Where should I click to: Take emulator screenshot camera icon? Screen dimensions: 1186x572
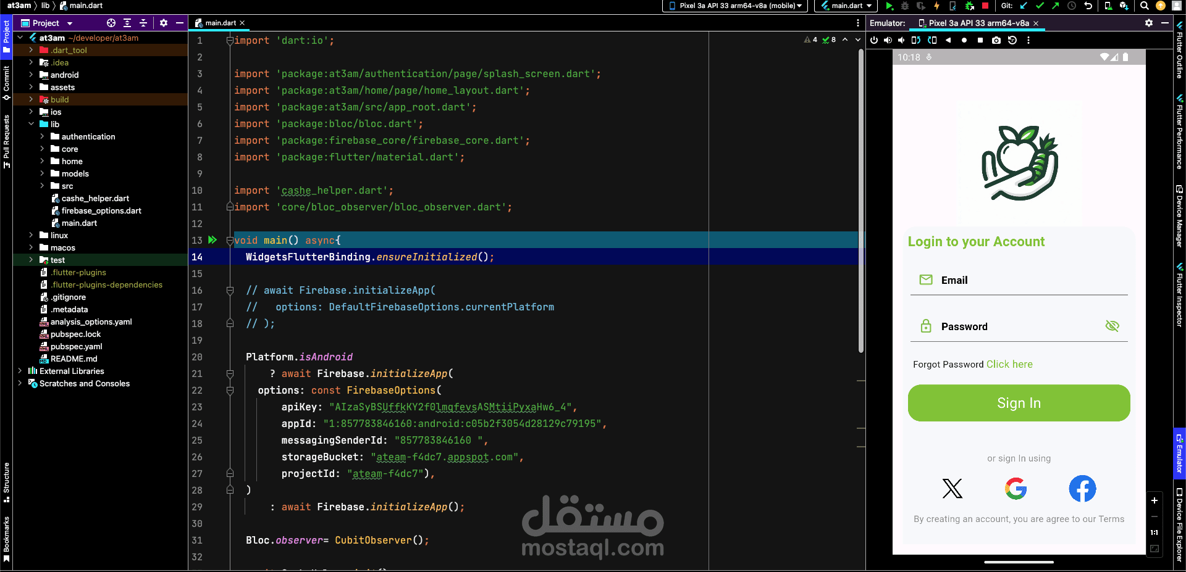pos(996,40)
